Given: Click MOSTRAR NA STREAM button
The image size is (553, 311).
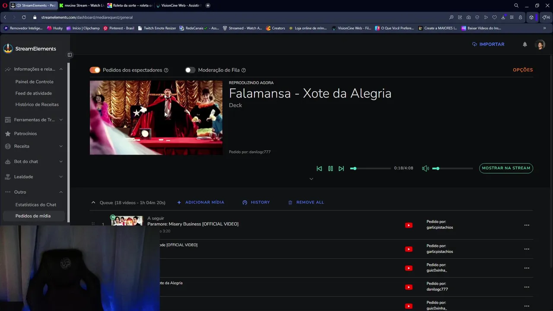Looking at the screenshot, I should tap(506, 168).
